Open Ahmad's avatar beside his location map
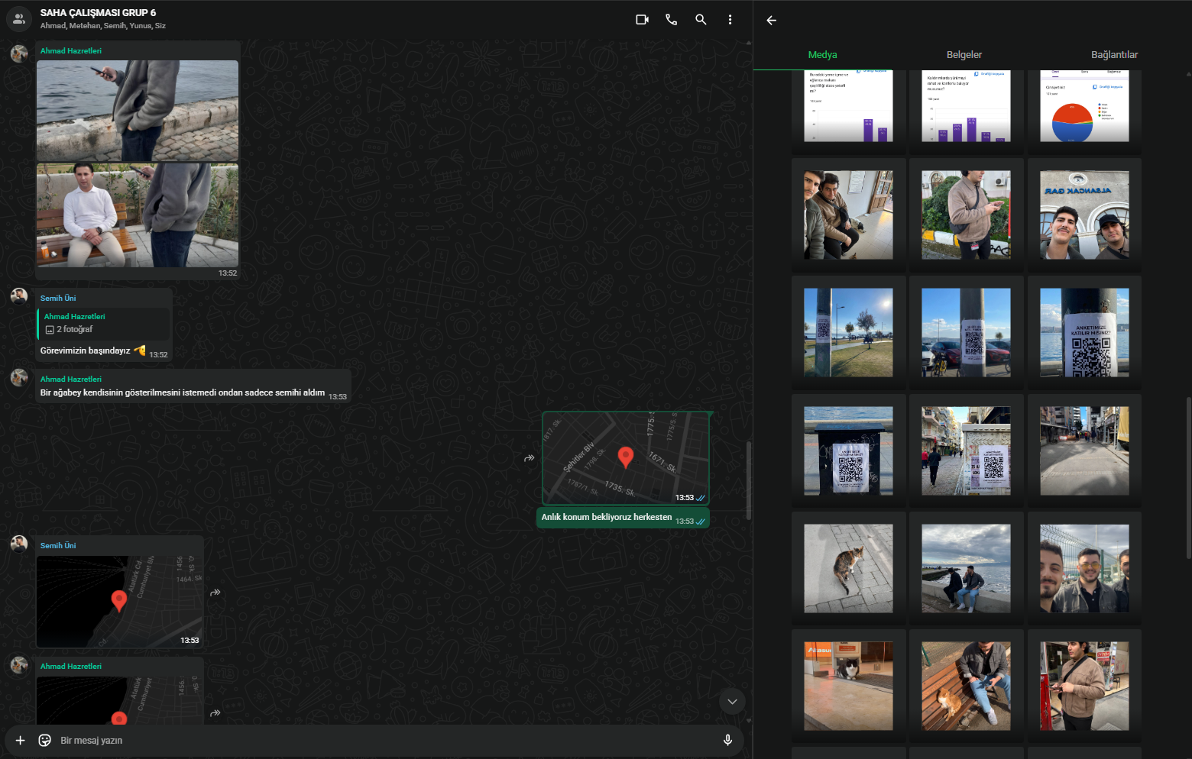Image resolution: width=1192 pixels, height=759 pixels. pyautogui.click(x=19, y=664)
